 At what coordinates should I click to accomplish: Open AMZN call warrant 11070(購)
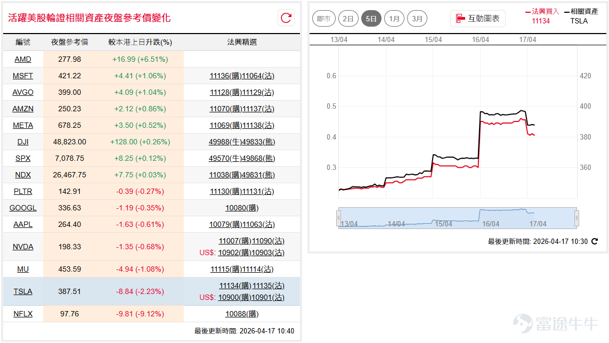click(225, 109)
